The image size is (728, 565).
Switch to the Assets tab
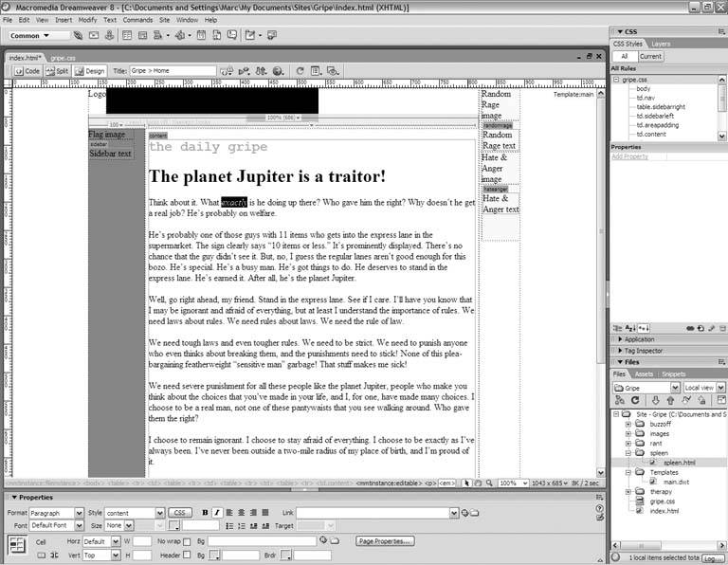tap(644, 374)
